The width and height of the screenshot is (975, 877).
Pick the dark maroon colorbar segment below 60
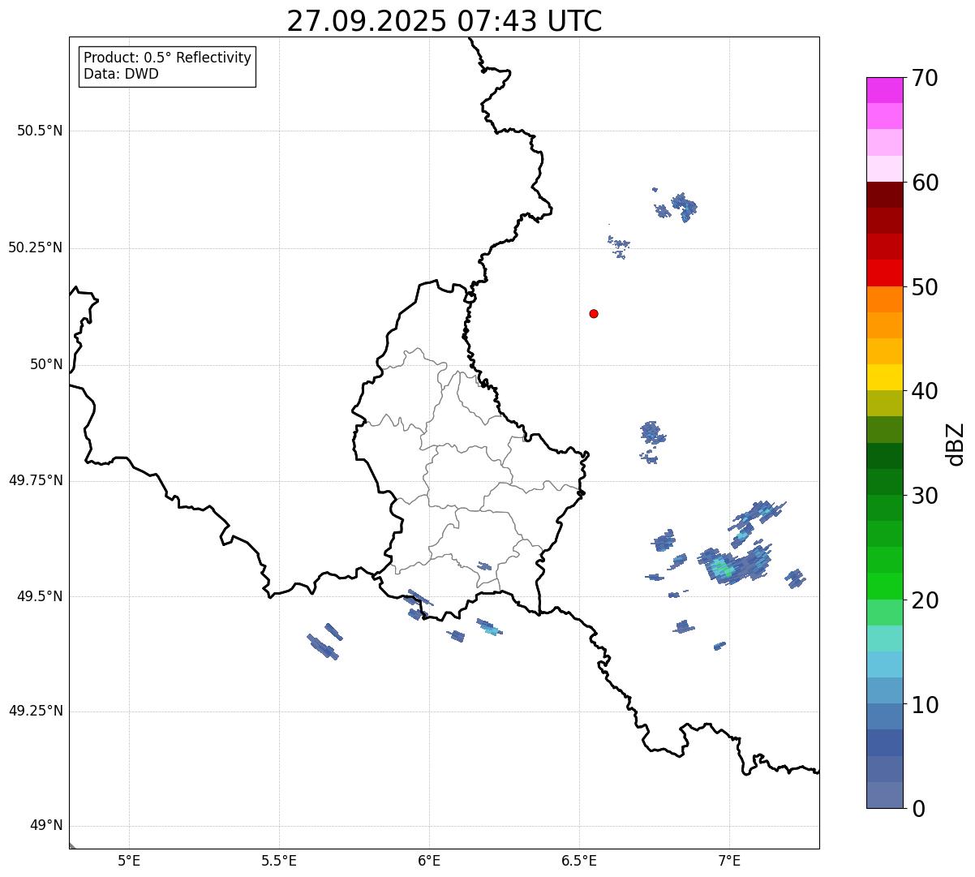[x=884, y=195]
